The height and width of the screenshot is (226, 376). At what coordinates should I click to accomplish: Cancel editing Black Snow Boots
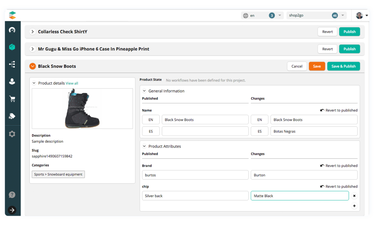[x=297, y=66]
